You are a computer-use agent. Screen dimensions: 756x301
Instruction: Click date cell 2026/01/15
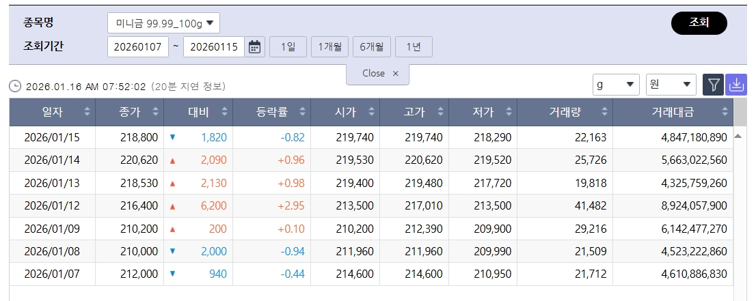tap(52, 138)
